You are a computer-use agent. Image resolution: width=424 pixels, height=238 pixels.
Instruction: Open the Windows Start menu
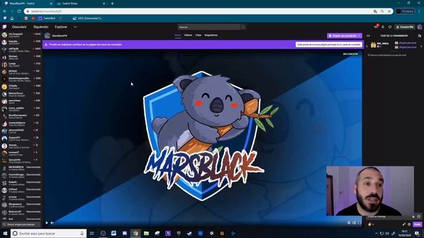tap(5, 233)
